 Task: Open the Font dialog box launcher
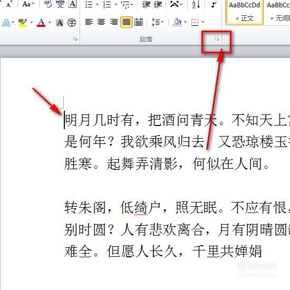click(x=75, y=39)
